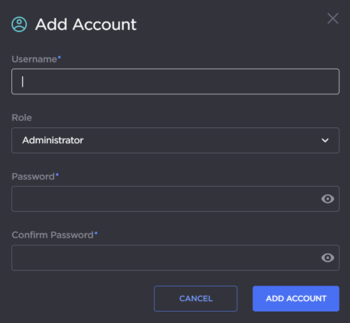The height and width of the screenshot is (323, 350).
Task: Cancel the account creation
Action: click(x=195, y=299)
